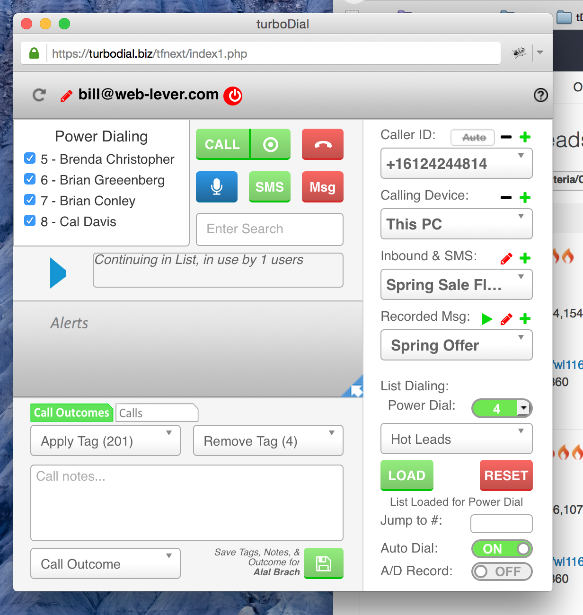Uncheck 8 - Cal Davis
583x615 pixels.
click(x=30, y=221)
